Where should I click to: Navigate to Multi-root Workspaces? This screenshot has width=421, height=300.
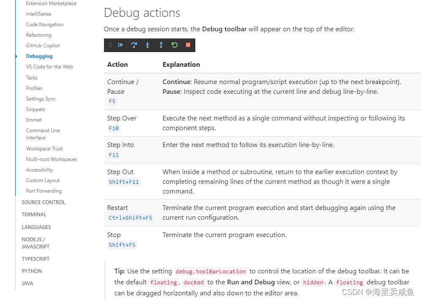tap(51, 159)
